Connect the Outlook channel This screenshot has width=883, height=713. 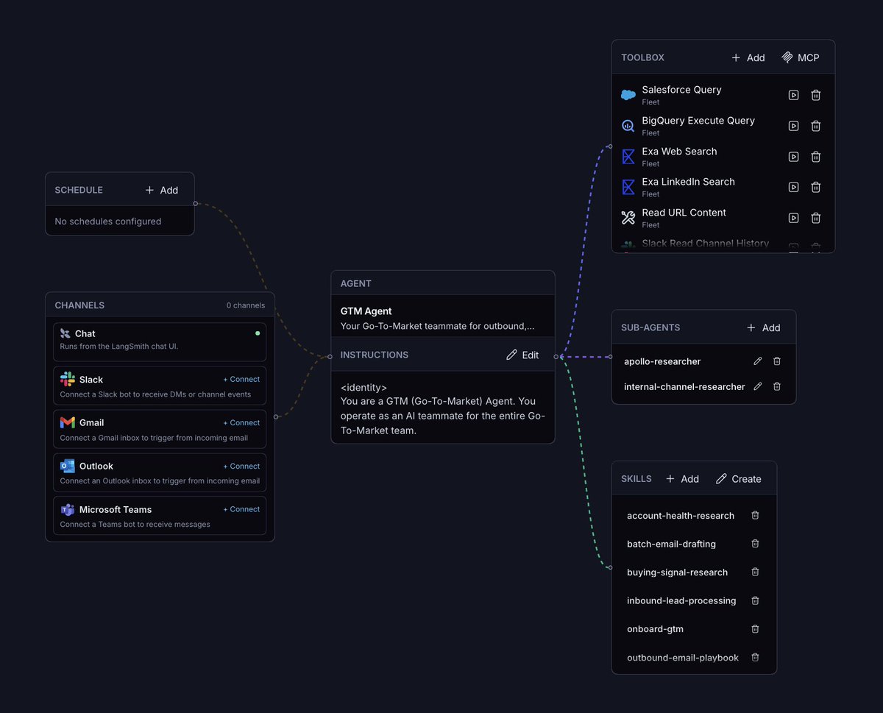pos(241,467)
